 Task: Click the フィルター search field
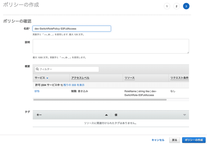(x=67, y=69)
